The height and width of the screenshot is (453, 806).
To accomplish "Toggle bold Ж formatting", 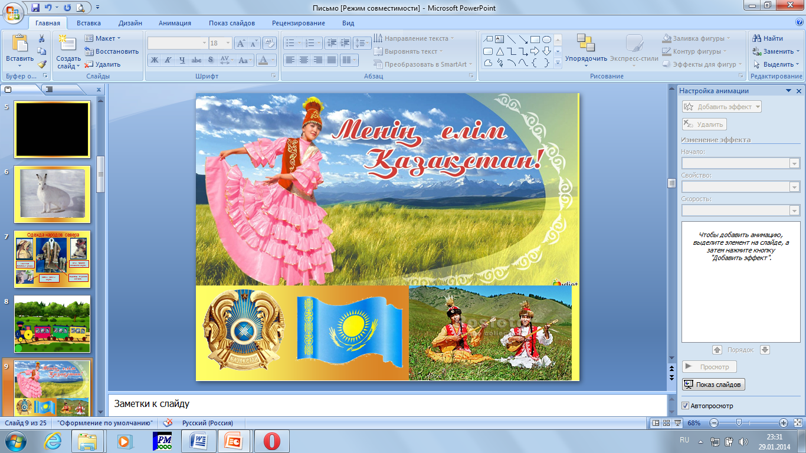I will pyautogui.click(x=154, y=60).
